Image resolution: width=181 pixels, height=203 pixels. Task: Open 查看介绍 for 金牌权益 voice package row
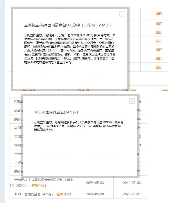coord(38,185)
